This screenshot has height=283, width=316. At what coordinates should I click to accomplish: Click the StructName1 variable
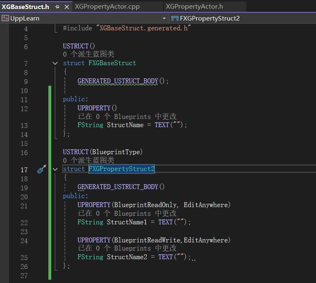pos(127,222)
